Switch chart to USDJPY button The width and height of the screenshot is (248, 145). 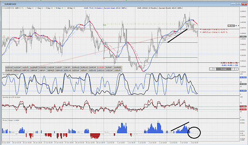tap(118, 70)
